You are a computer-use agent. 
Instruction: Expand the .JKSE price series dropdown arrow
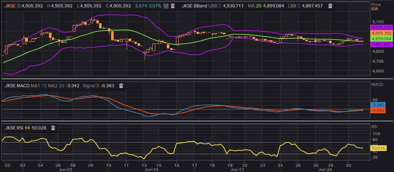tap(166, 6)
